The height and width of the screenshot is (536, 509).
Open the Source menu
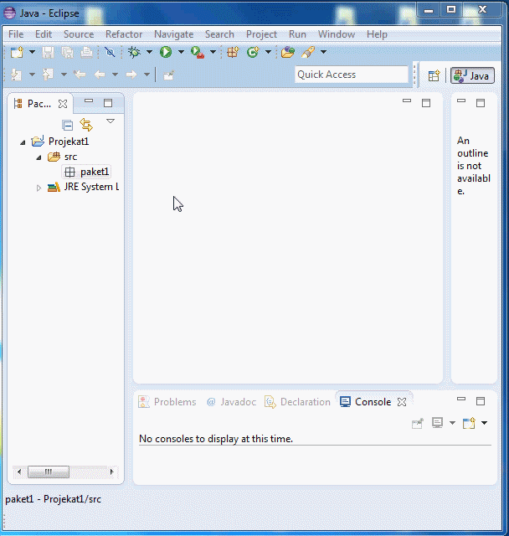pos(79,34)
